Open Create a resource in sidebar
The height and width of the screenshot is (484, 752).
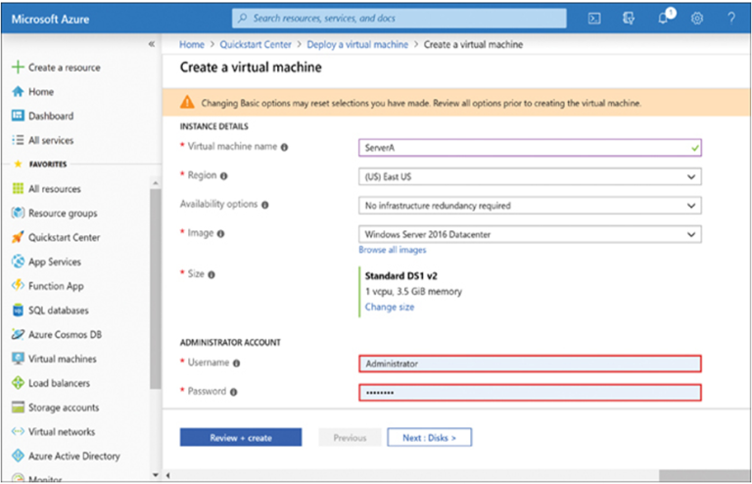coord(65,68)
